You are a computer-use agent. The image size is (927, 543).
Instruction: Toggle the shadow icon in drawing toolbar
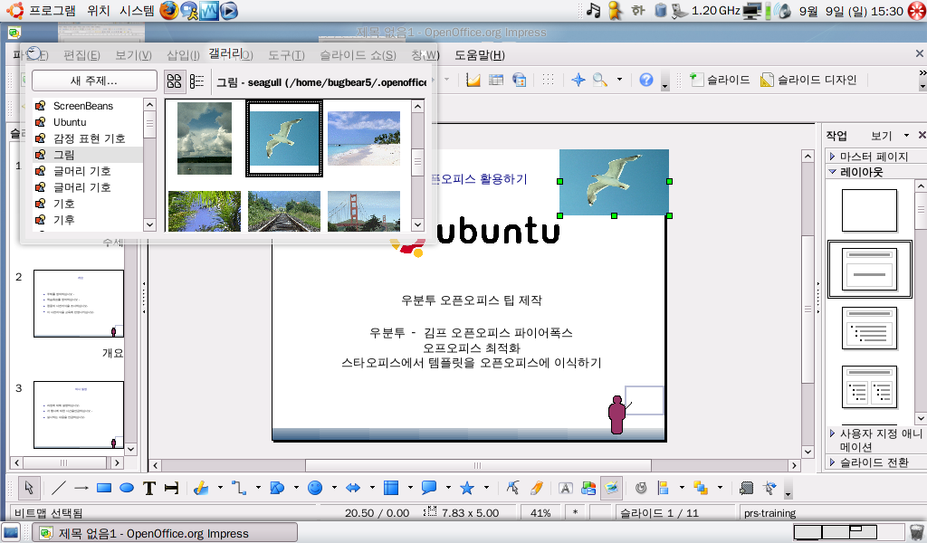coord(747,488)
